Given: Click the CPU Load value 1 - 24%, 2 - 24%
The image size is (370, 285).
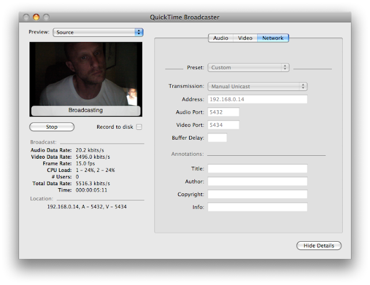Looking at the screenshot, I should pos(95,170).
